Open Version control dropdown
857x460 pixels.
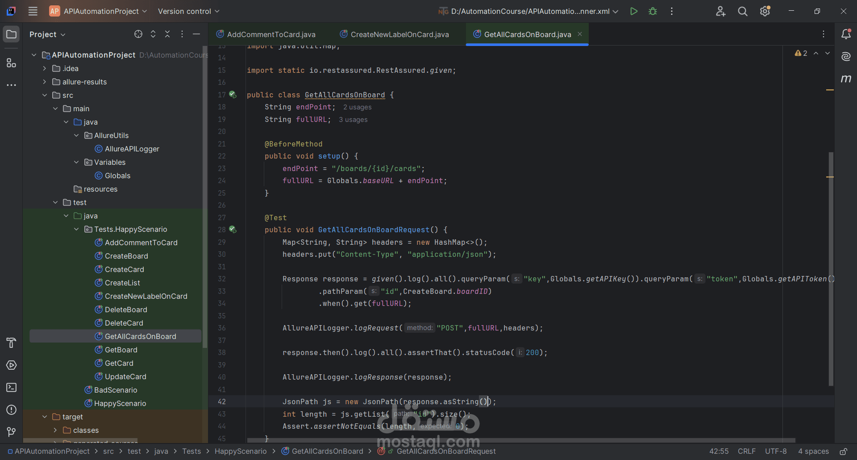(188, 11)
